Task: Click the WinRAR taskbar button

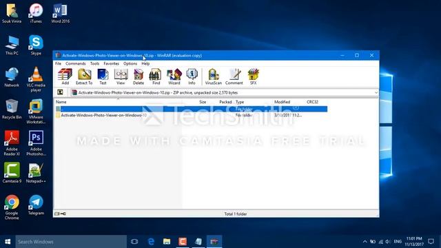Action: click(x=214, y=242)
